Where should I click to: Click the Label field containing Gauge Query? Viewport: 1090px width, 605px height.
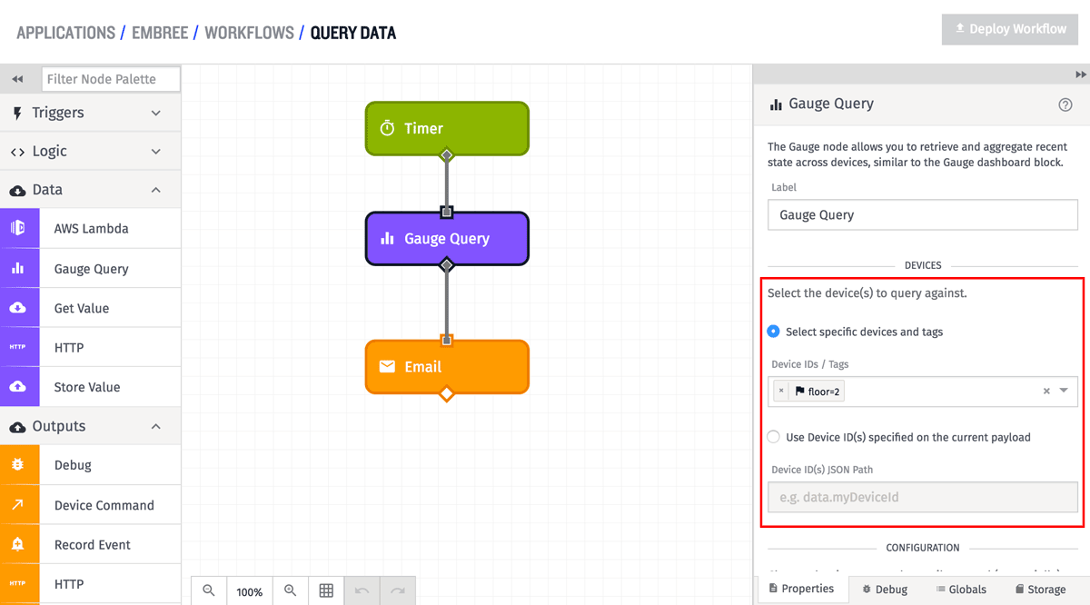click(923, 215)
